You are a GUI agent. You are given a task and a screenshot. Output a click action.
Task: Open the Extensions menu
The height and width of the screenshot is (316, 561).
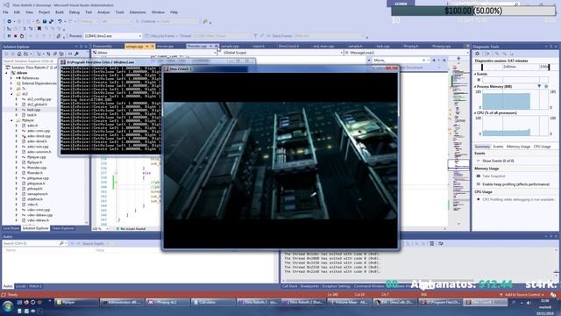pos(138,12)
